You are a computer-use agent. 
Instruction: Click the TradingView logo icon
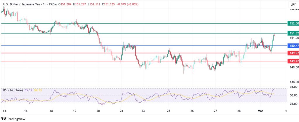(4, 119)
